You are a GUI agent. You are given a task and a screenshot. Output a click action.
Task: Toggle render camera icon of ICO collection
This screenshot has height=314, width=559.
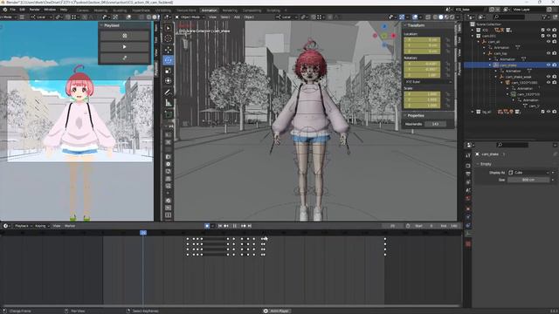[554, 30]
